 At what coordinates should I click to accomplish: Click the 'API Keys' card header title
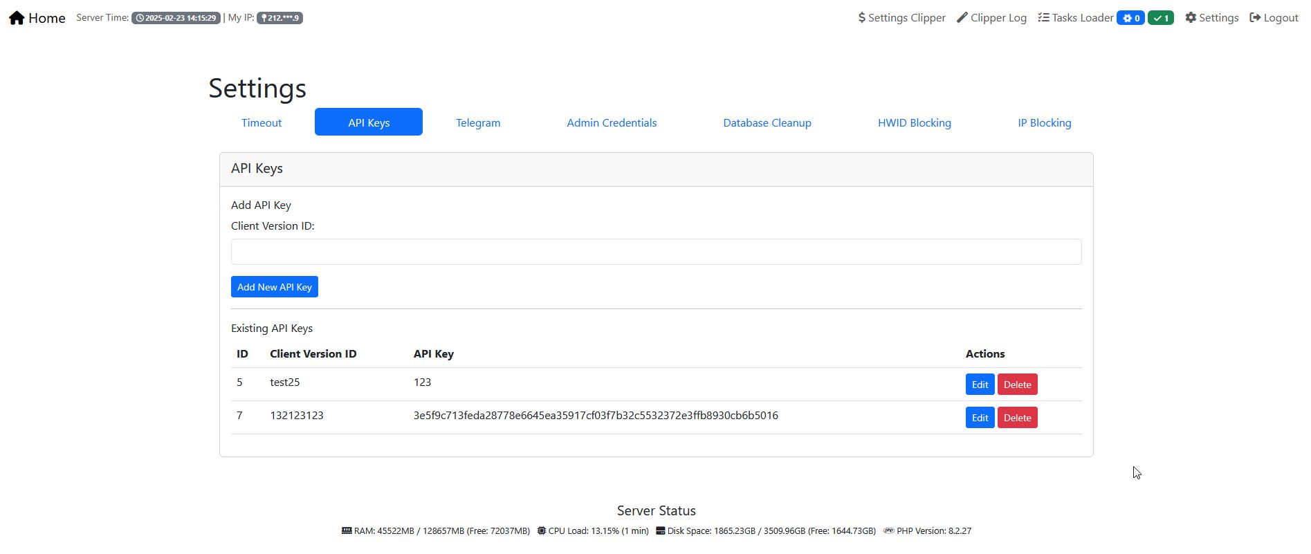pos(257,169)
